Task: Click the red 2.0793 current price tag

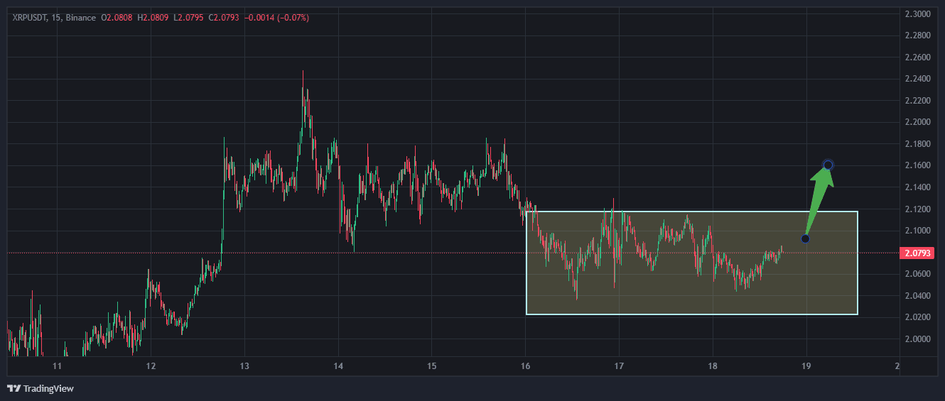Action: tap(917, 253)
